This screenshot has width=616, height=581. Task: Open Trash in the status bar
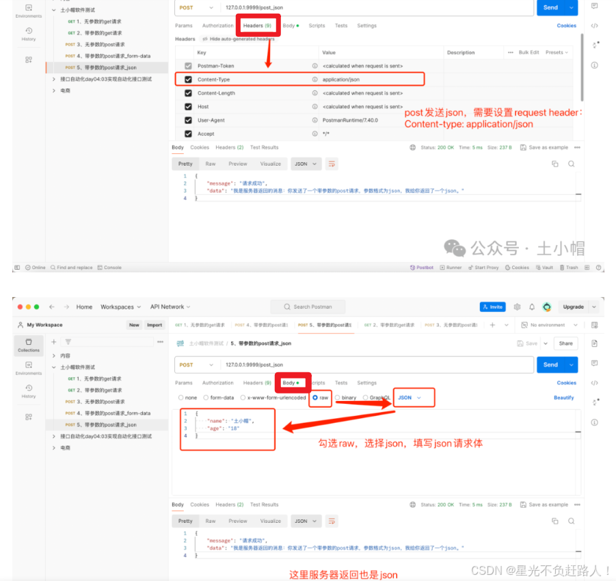[569, 268]
